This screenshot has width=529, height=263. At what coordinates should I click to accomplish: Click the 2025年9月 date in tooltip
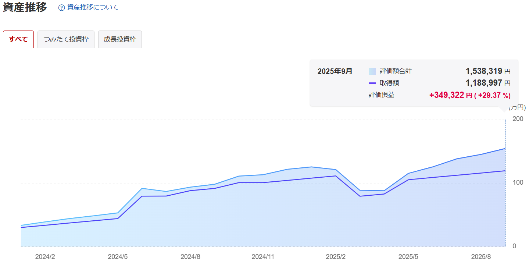tap(335, 71)
